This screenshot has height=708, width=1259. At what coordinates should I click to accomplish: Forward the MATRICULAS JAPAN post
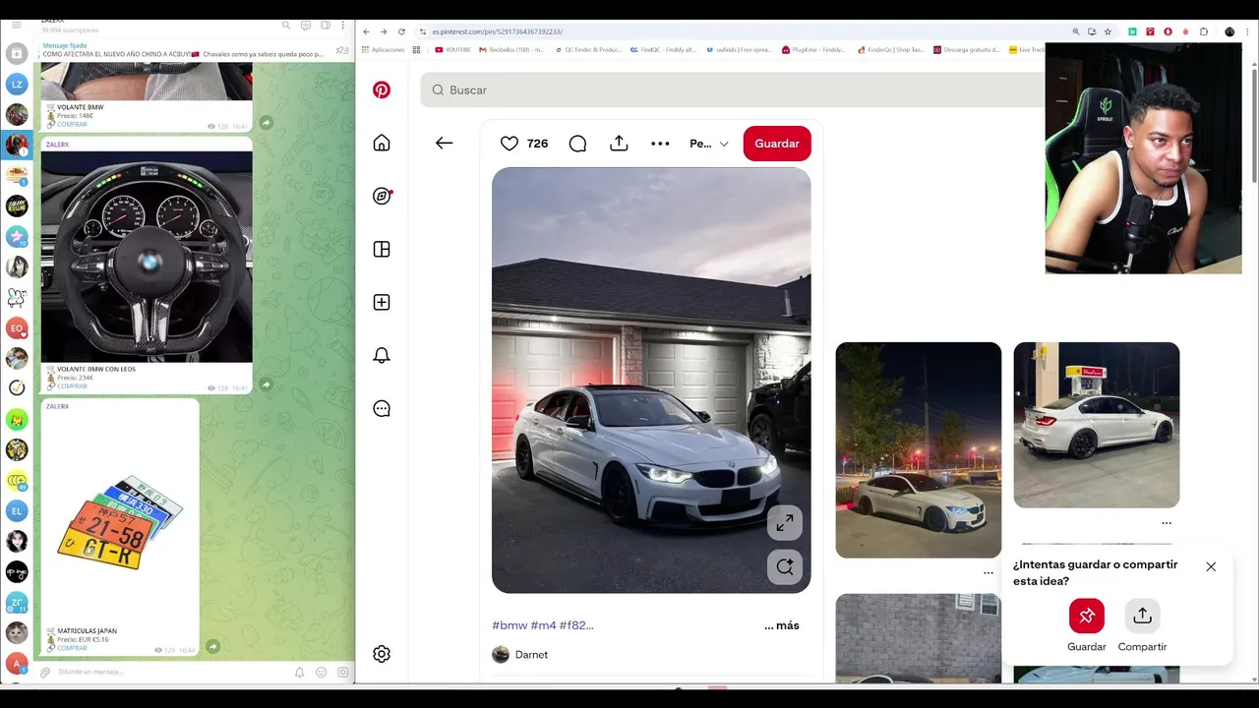(212, 647)
